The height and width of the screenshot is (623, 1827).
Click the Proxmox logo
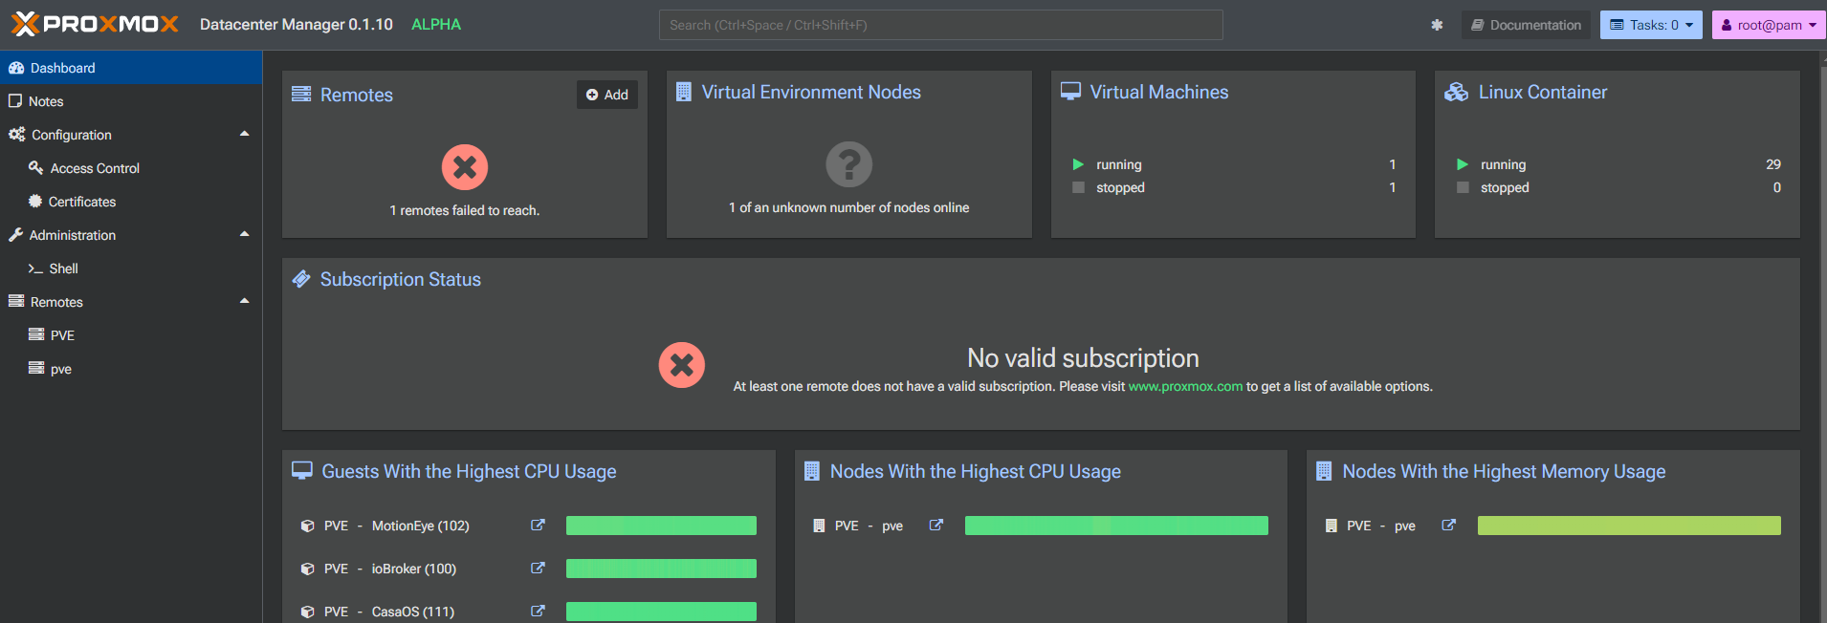[95, 24]
